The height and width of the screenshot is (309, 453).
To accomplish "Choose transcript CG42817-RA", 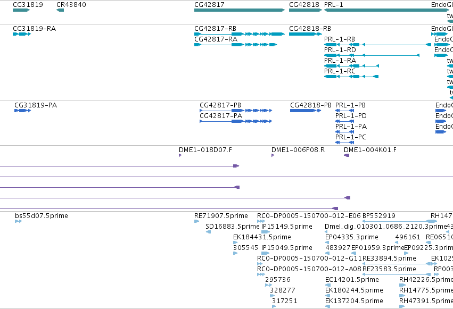I will (x=216, y=39).
